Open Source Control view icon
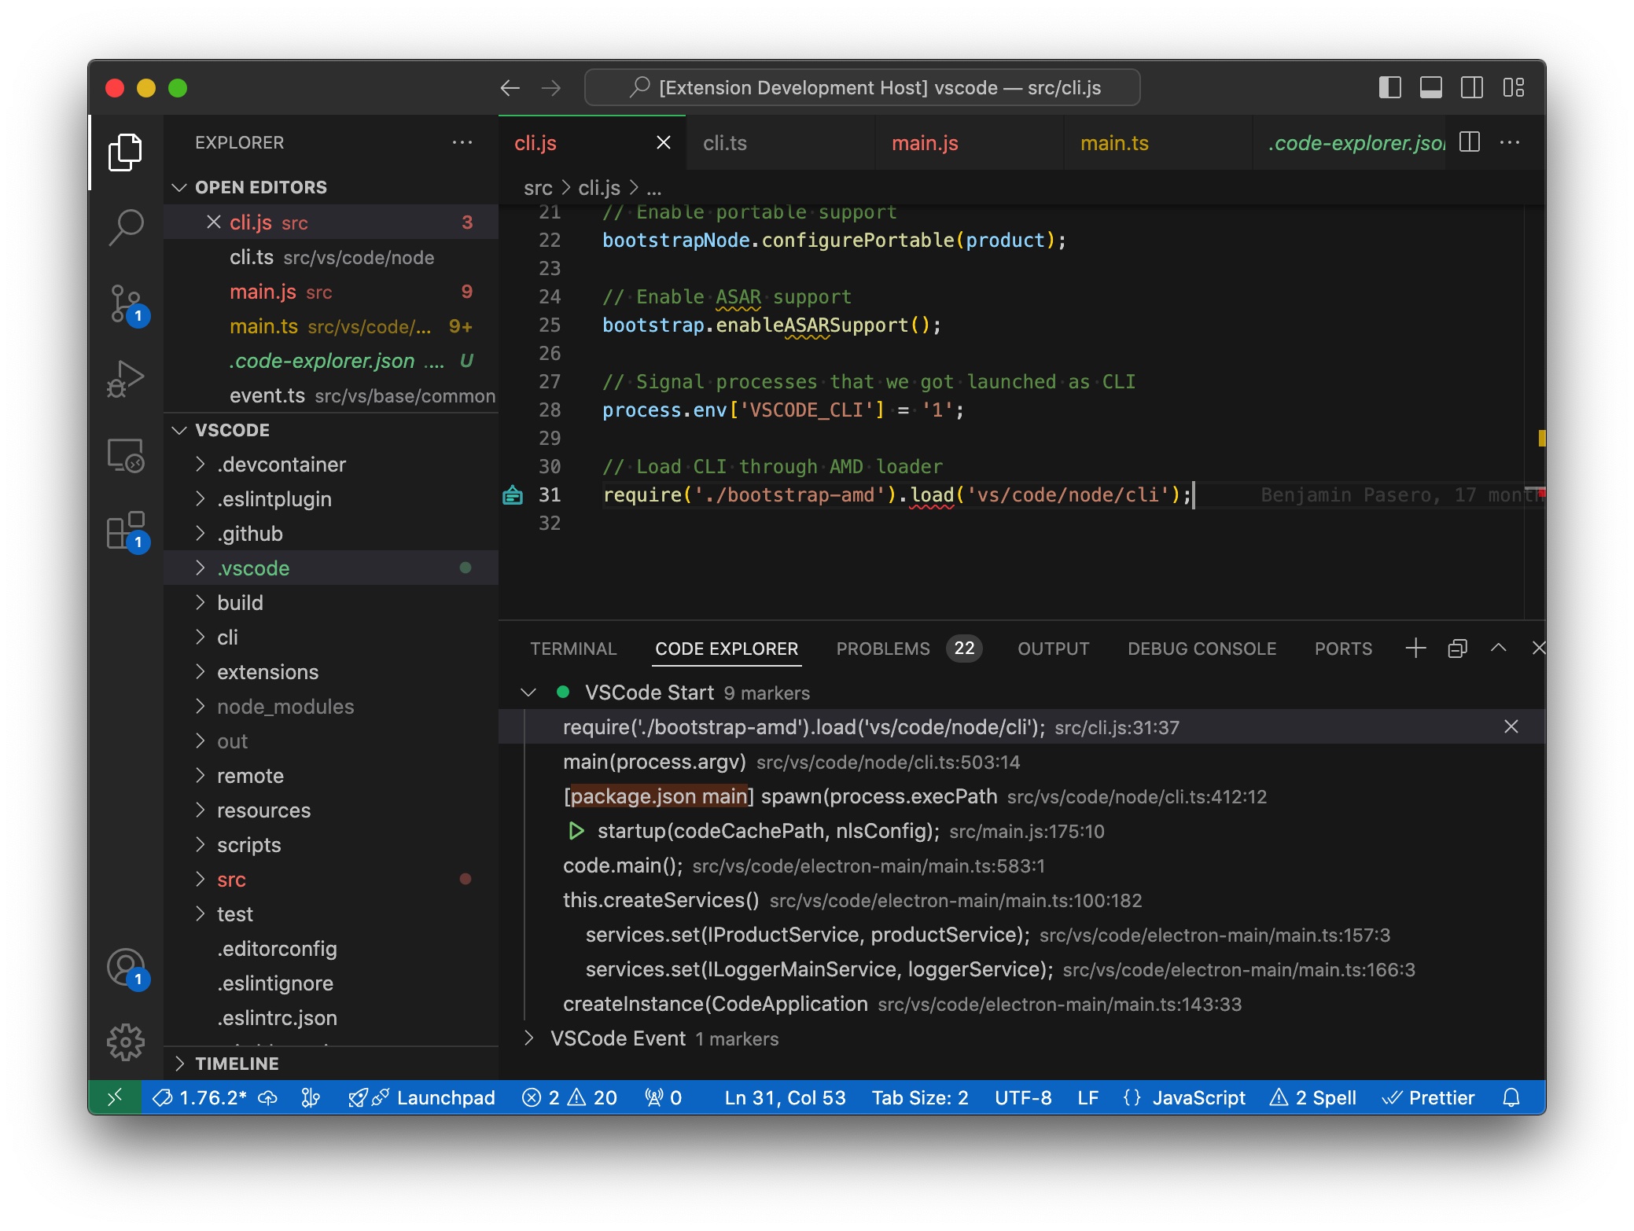The width and height of the screenshot is (1634, 1231). (126, 303)
